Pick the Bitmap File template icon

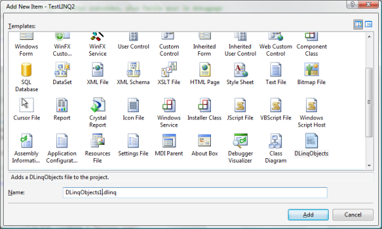[311, 70]
